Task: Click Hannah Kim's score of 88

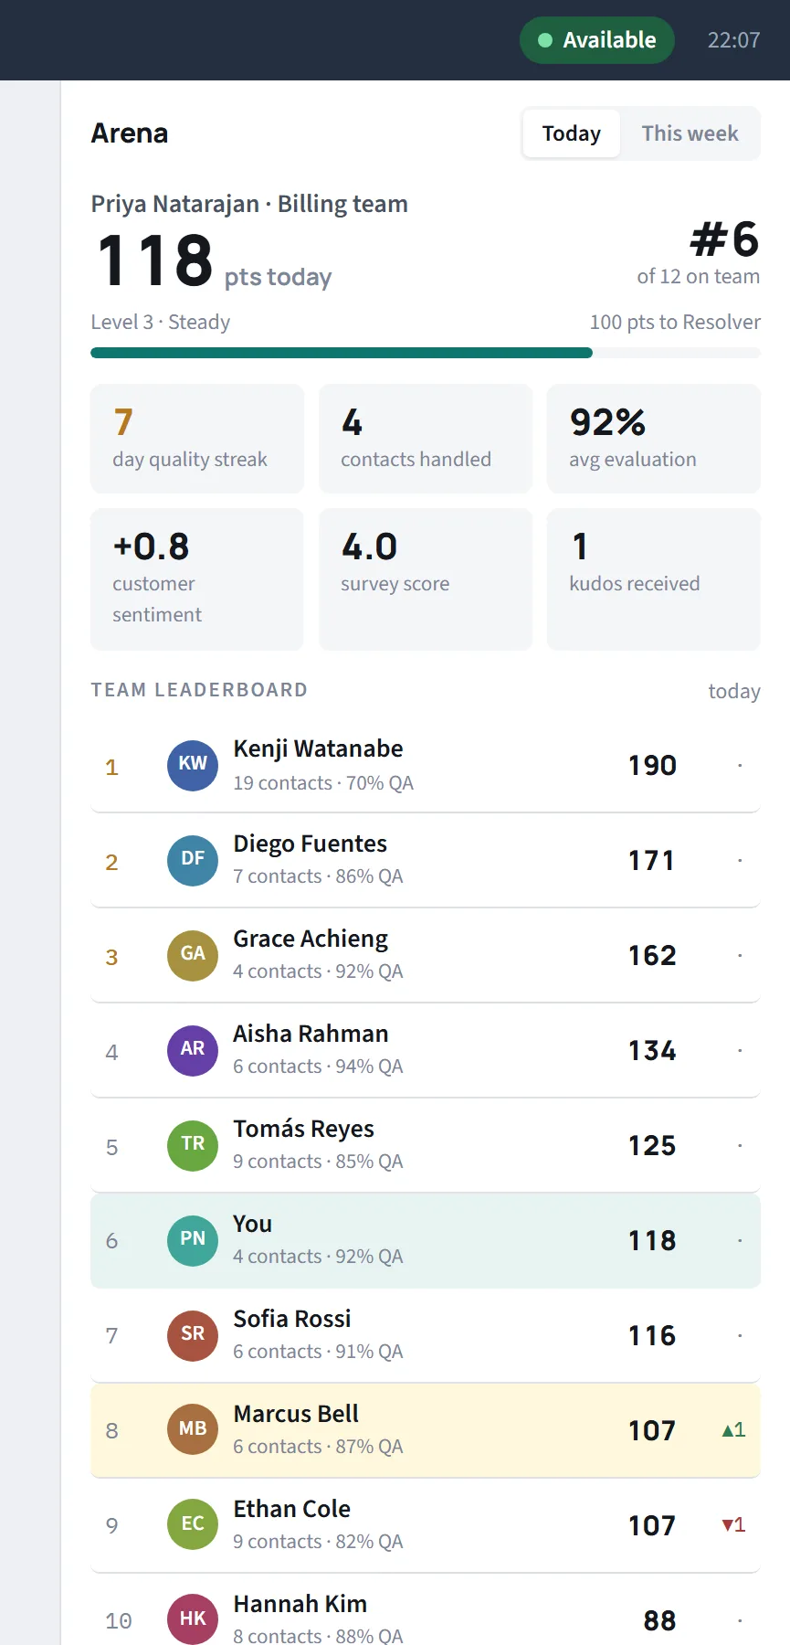Action: (x=660, y=1621)
